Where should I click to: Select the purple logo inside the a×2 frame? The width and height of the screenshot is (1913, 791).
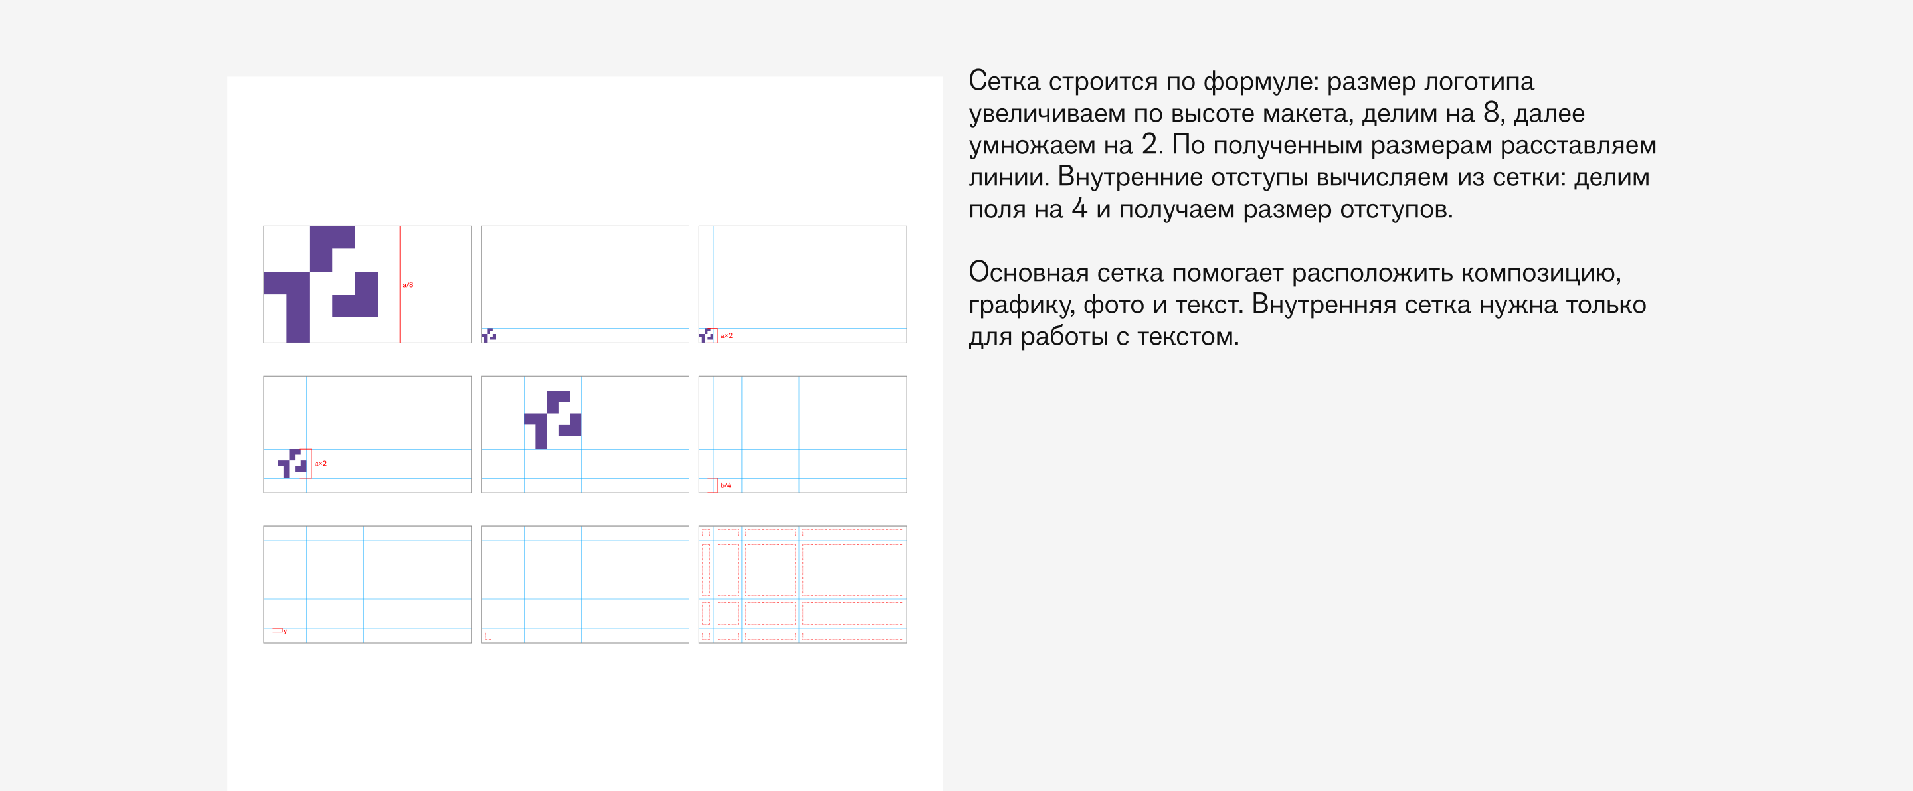294,463
